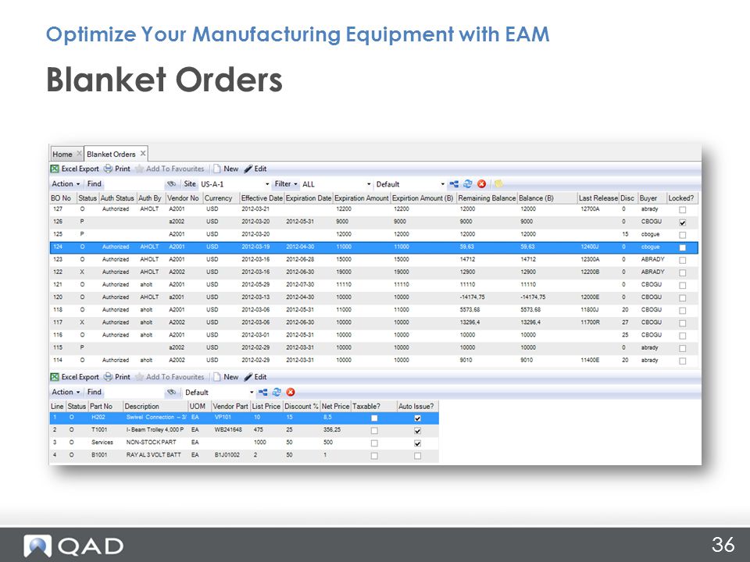Toggle Locked checkbox for BO 124
Image resolution: width=750 pixels, height=562 pixels.
point(683,247)
